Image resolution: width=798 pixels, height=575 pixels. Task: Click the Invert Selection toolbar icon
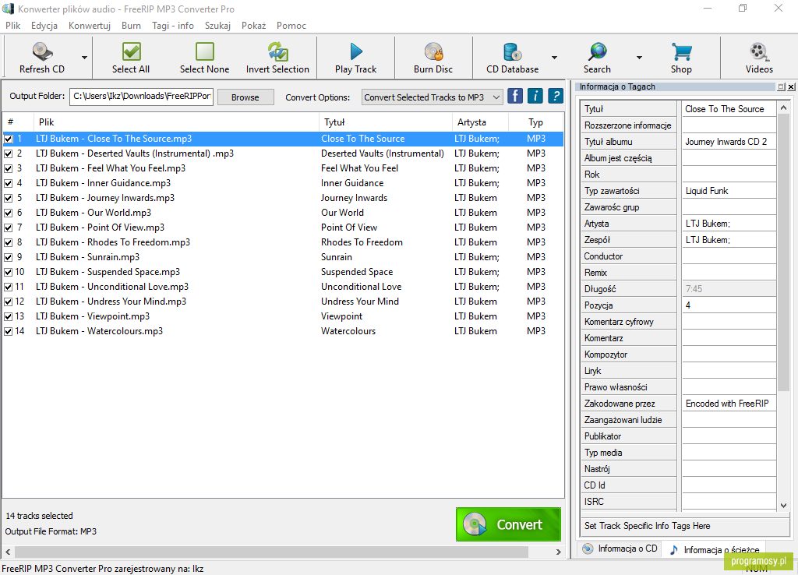click(278, 52)
